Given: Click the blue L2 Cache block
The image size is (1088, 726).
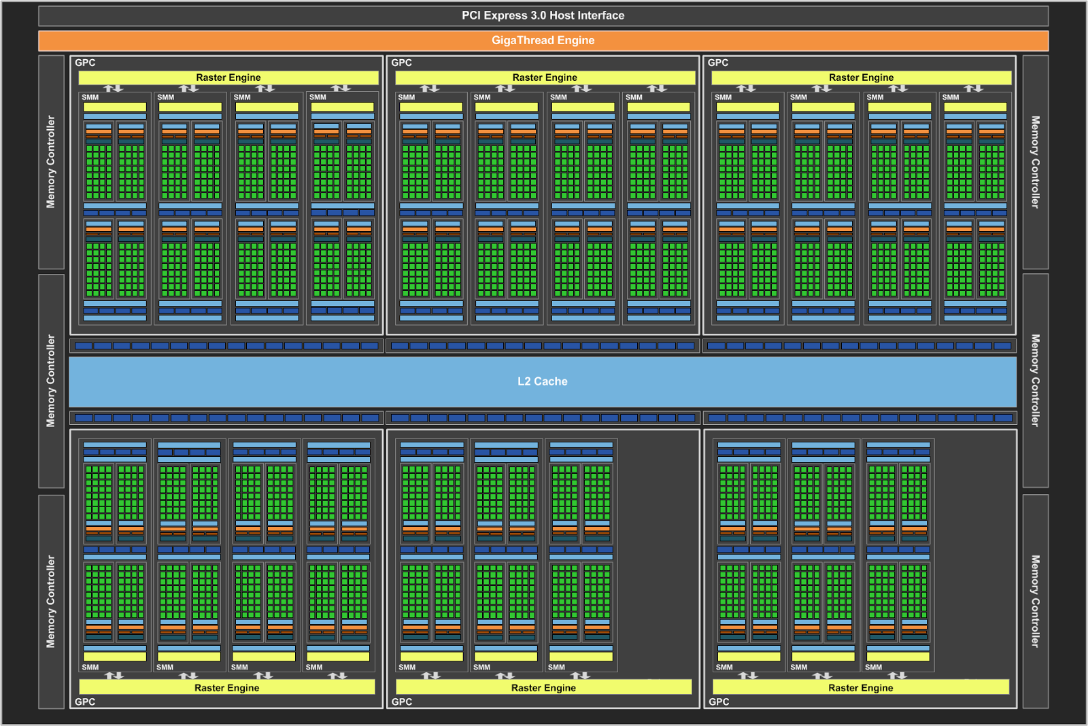Looking at the screenshot, I should pyautogui.click(x=543, y=381).
